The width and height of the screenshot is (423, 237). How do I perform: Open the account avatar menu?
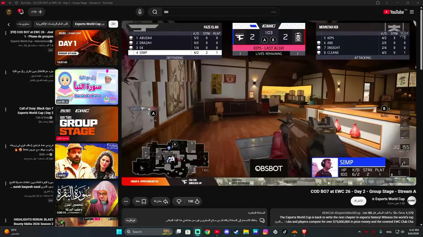point(9,12)
